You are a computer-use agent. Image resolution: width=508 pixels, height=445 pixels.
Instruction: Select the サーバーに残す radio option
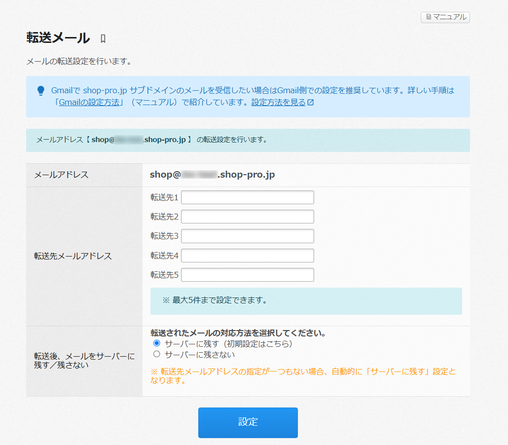tap(157, 343)
